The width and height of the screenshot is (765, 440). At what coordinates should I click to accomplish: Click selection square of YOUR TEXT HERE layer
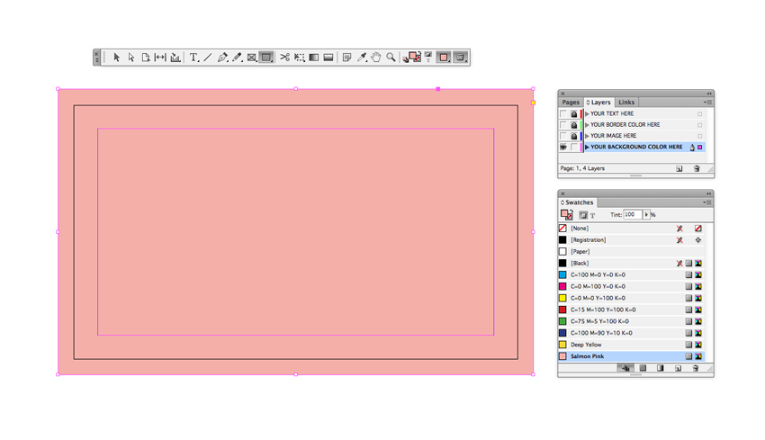[699, 114]
